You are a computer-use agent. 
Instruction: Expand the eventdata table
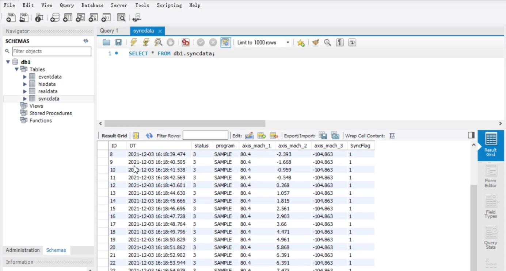25,77
